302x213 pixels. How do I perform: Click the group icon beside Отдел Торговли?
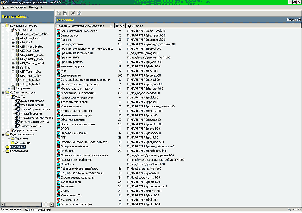[17, 113]
